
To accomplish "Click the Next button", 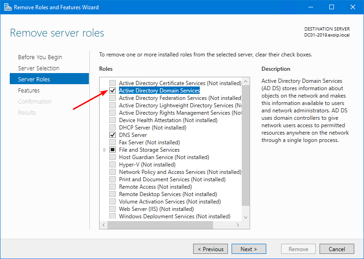I will pyautogui.click(x=249, y=249).
